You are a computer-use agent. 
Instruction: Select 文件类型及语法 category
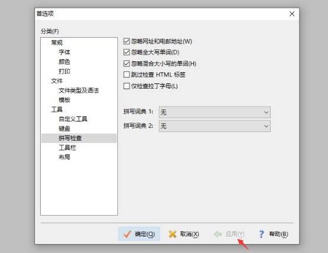tap(78, 90)
